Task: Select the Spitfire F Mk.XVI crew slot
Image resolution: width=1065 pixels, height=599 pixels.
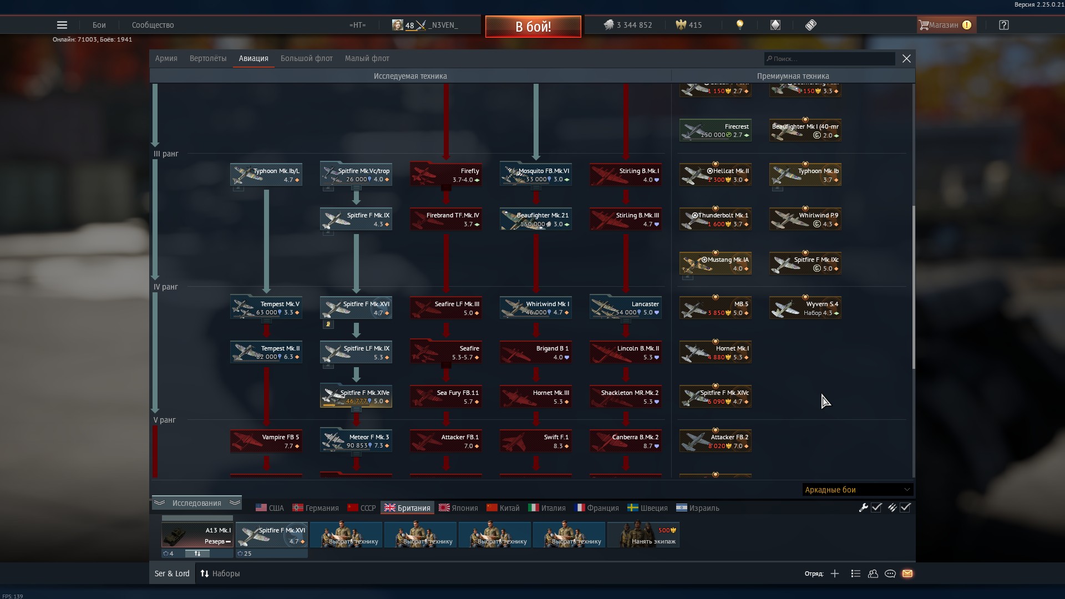Action: pyautogui.click(x=272, y=535)
